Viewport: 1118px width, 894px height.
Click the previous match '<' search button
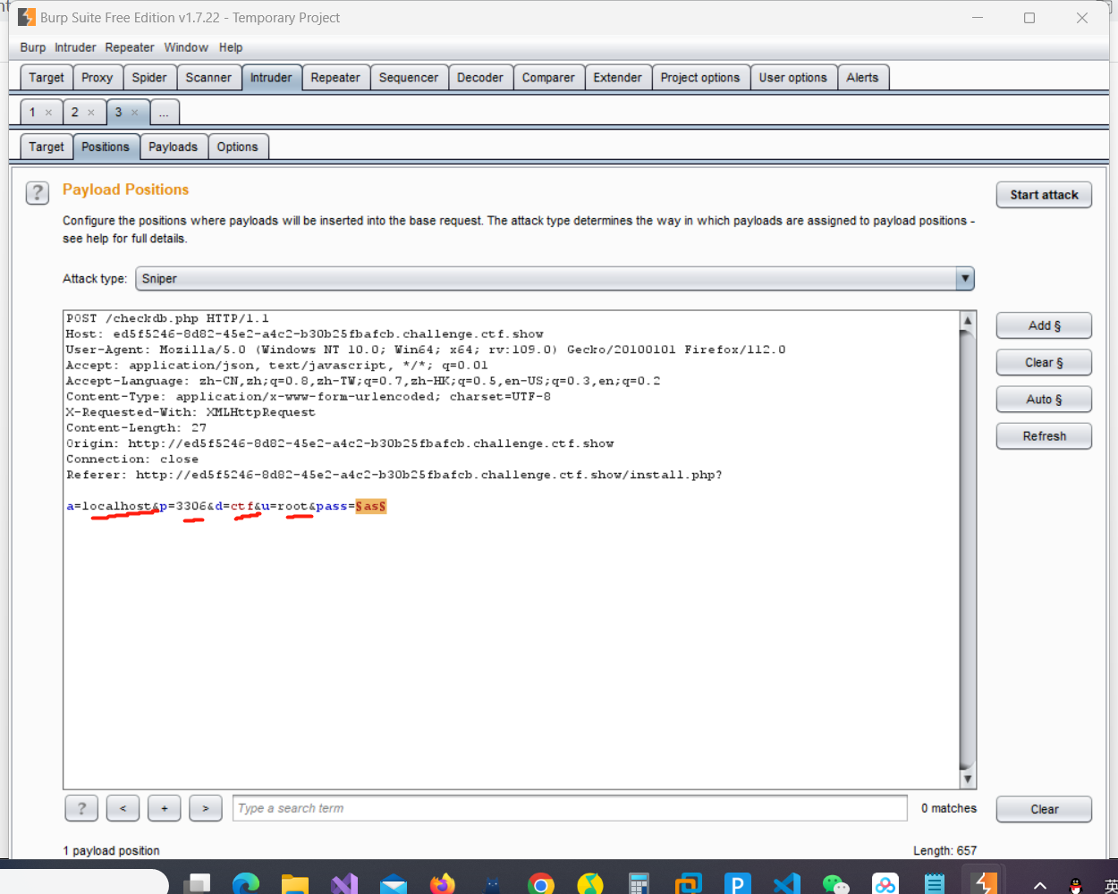point(123,808)
